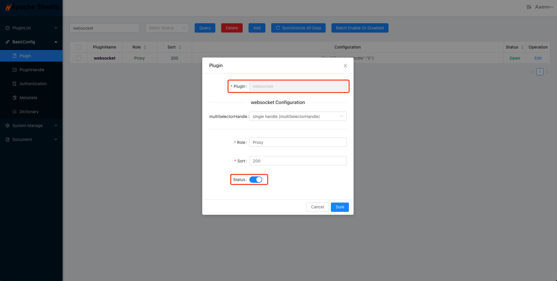
Task: Open PluginHandle in the sidebar
Action: [32, 70]
